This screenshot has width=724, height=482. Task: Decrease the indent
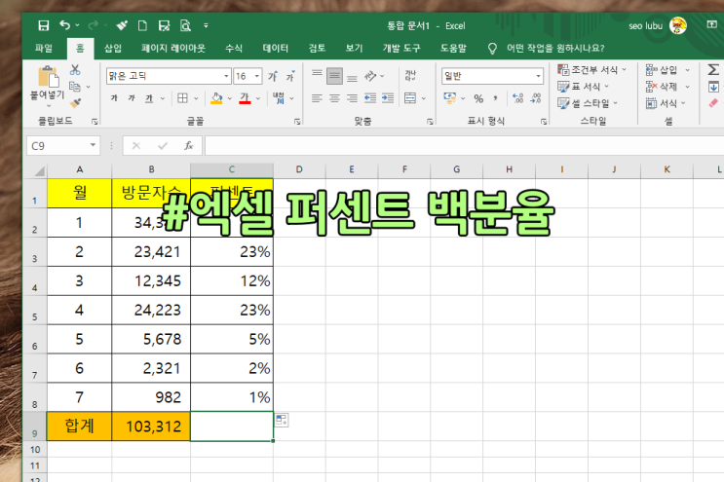(370, 98)
